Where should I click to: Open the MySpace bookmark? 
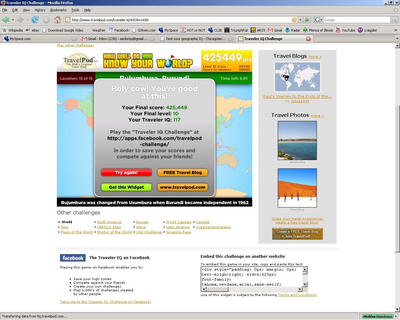pos(168,30)
